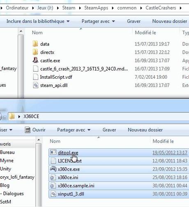Click scroll-up arrow in X360CE navigation pane
Screen dimensions: 189x207
pyautogui.click(x=39, y=140)
